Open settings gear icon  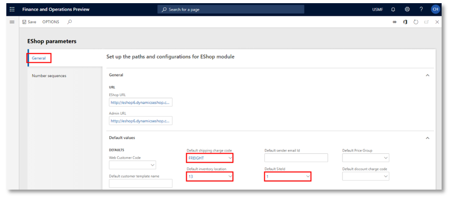pyautogui.click(x=407, y=10)
